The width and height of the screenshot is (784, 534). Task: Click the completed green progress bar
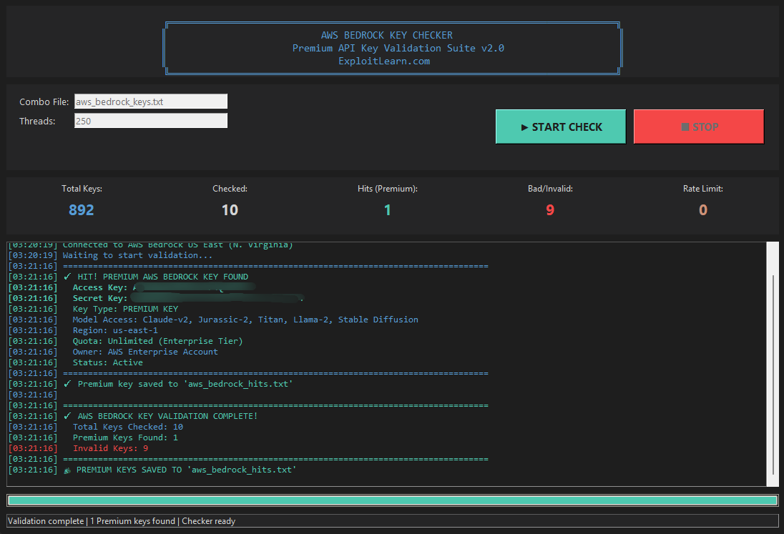393,500
